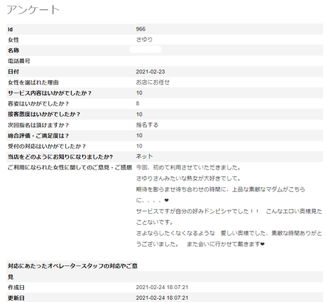This screenshot has width=326, height=302.
Task: Click the 電話番号 field label
Action: pyautogui.click(x=19, y=61)
